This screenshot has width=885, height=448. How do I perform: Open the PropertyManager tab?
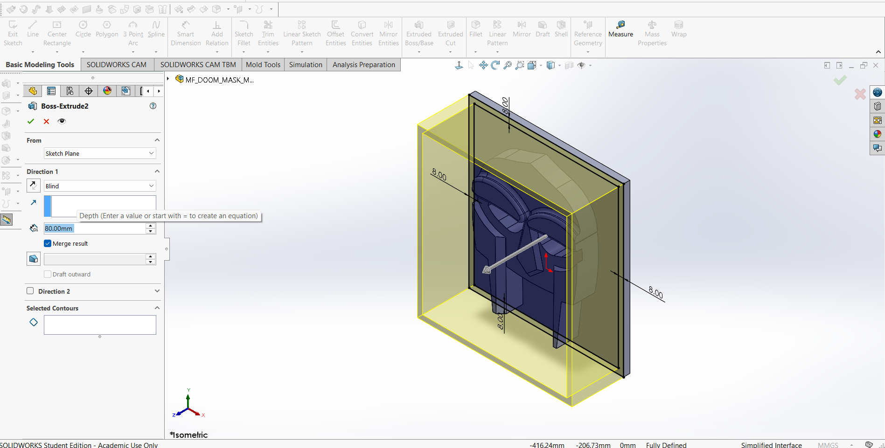(51, 91)
